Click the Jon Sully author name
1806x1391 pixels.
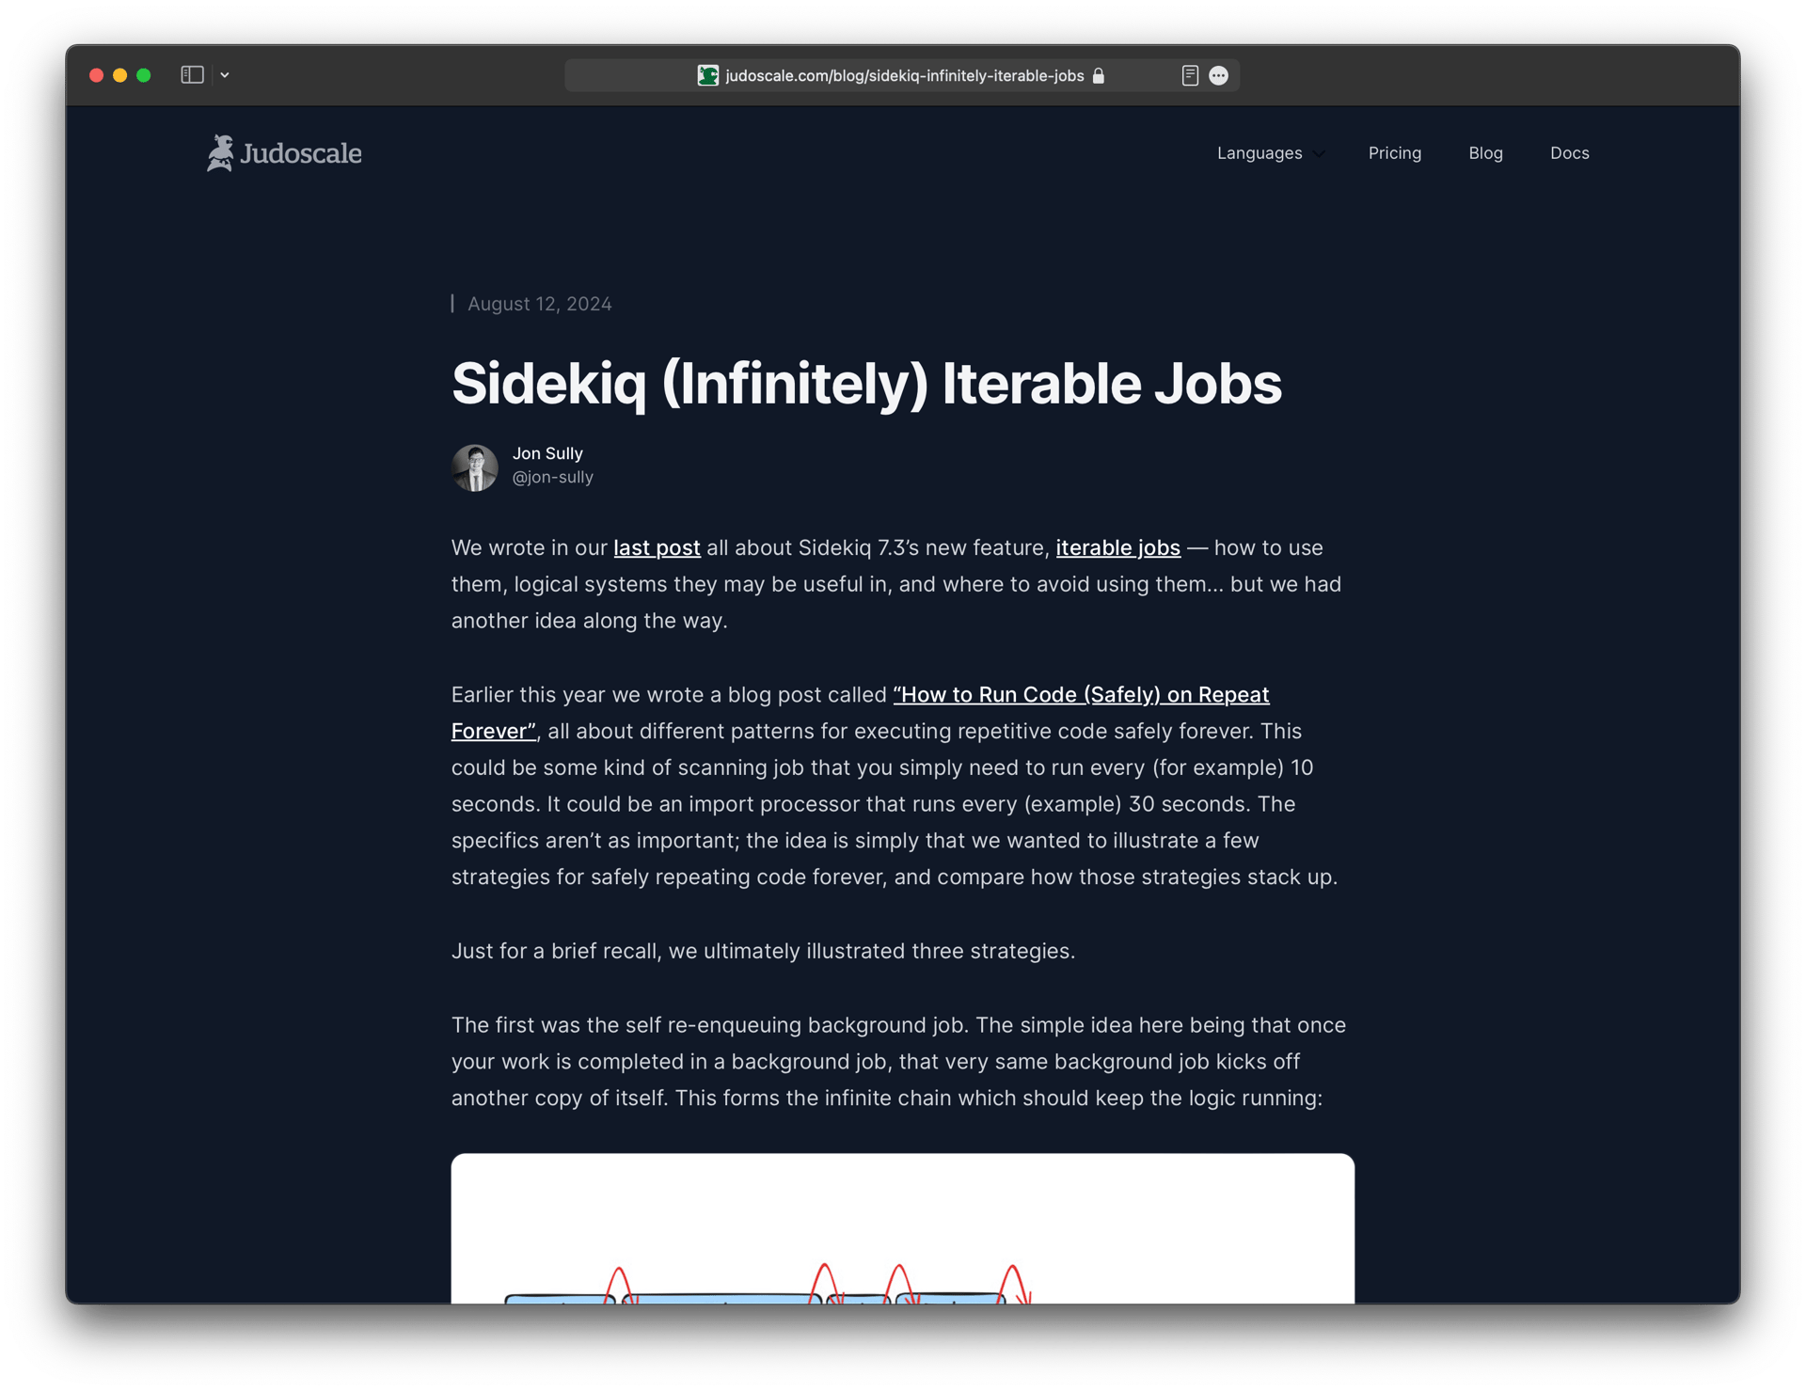point(547,453)
